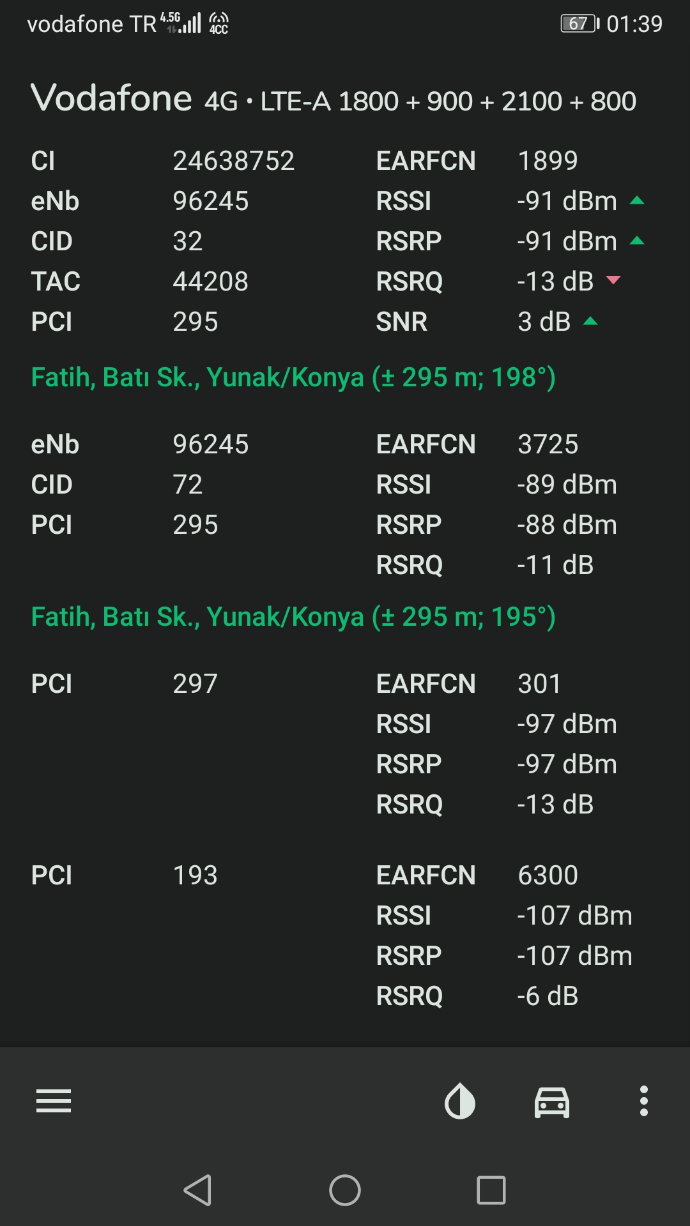Select the Vodafone operator header
This screenshot has height=1226, width=690.
pyautogui.click(x=111, y=98)
